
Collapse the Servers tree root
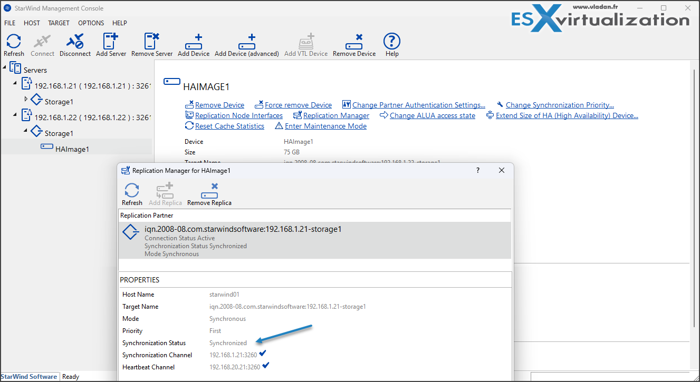point(5,67)
